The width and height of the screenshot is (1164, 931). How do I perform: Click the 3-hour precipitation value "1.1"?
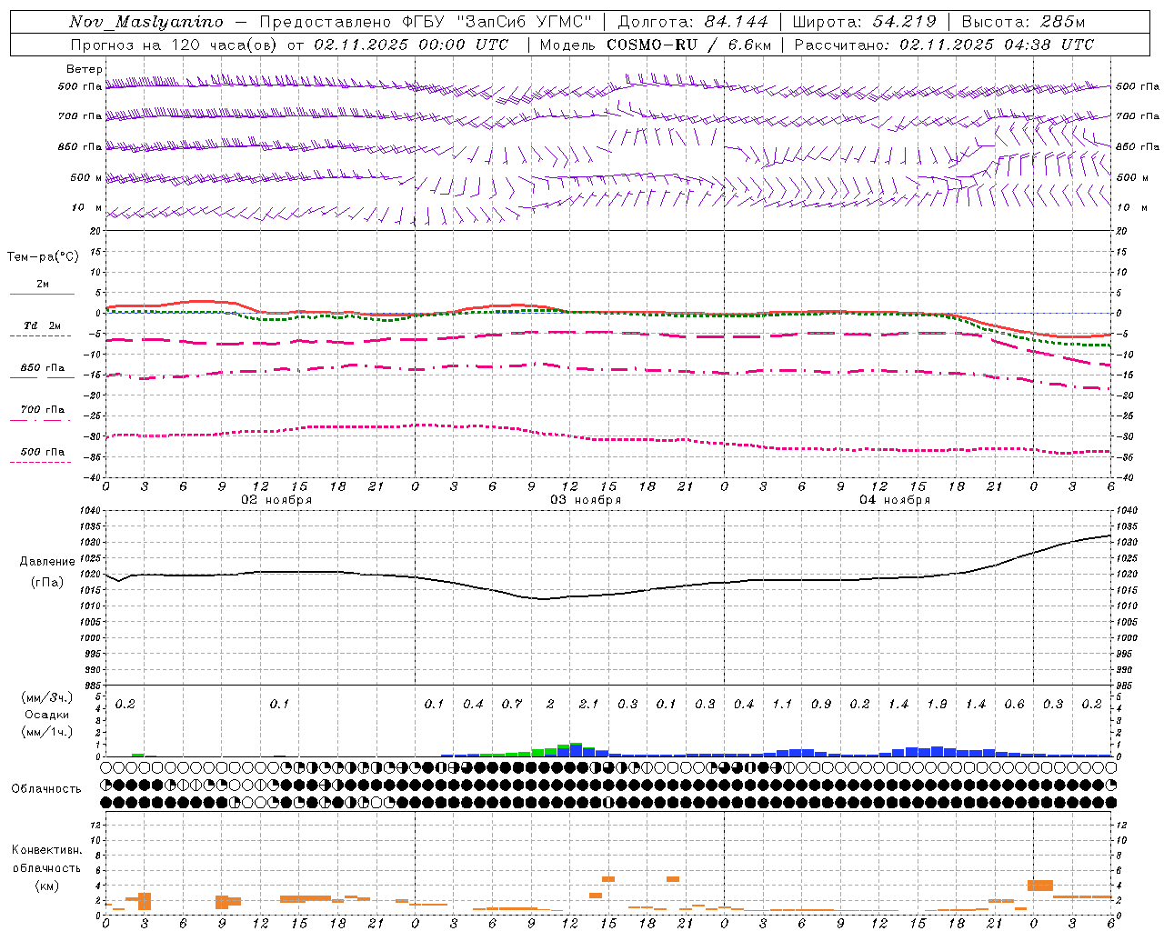[x=782, y=705]
